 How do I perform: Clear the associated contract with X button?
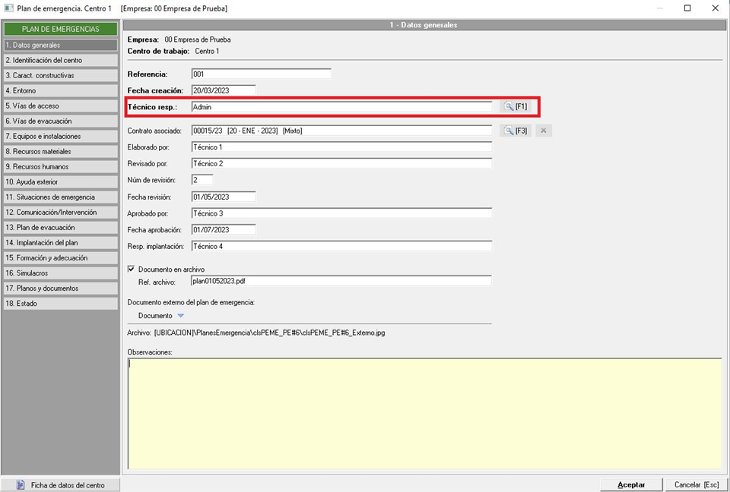pyautogui.click(x=542, y=131)
